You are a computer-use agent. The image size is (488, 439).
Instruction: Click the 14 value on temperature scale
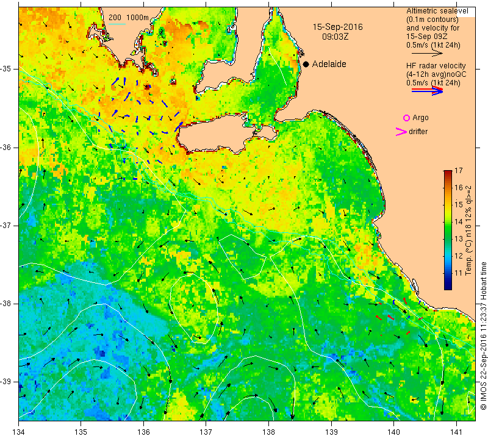(x=459, y=222)
